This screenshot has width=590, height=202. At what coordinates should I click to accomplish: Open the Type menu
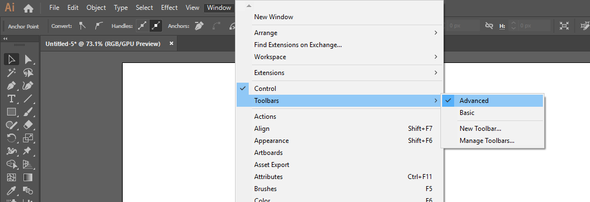[121, 8]
